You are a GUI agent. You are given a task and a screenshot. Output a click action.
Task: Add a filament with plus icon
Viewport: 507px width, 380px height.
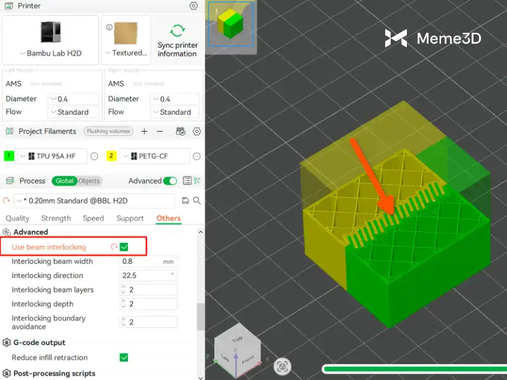144,131
